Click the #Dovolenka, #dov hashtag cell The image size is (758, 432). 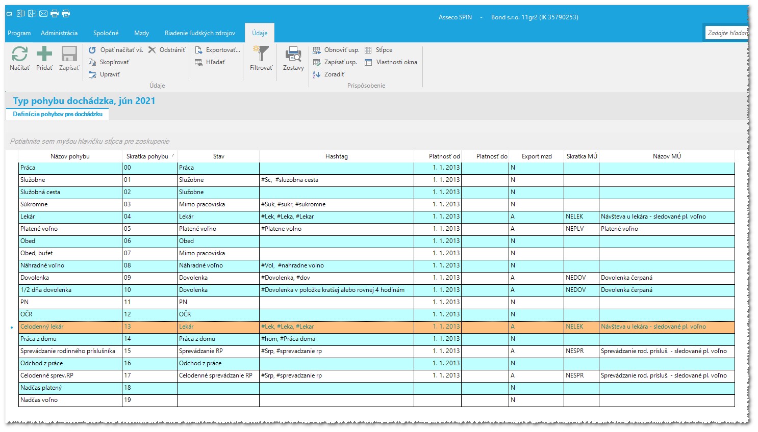point(337,278)
